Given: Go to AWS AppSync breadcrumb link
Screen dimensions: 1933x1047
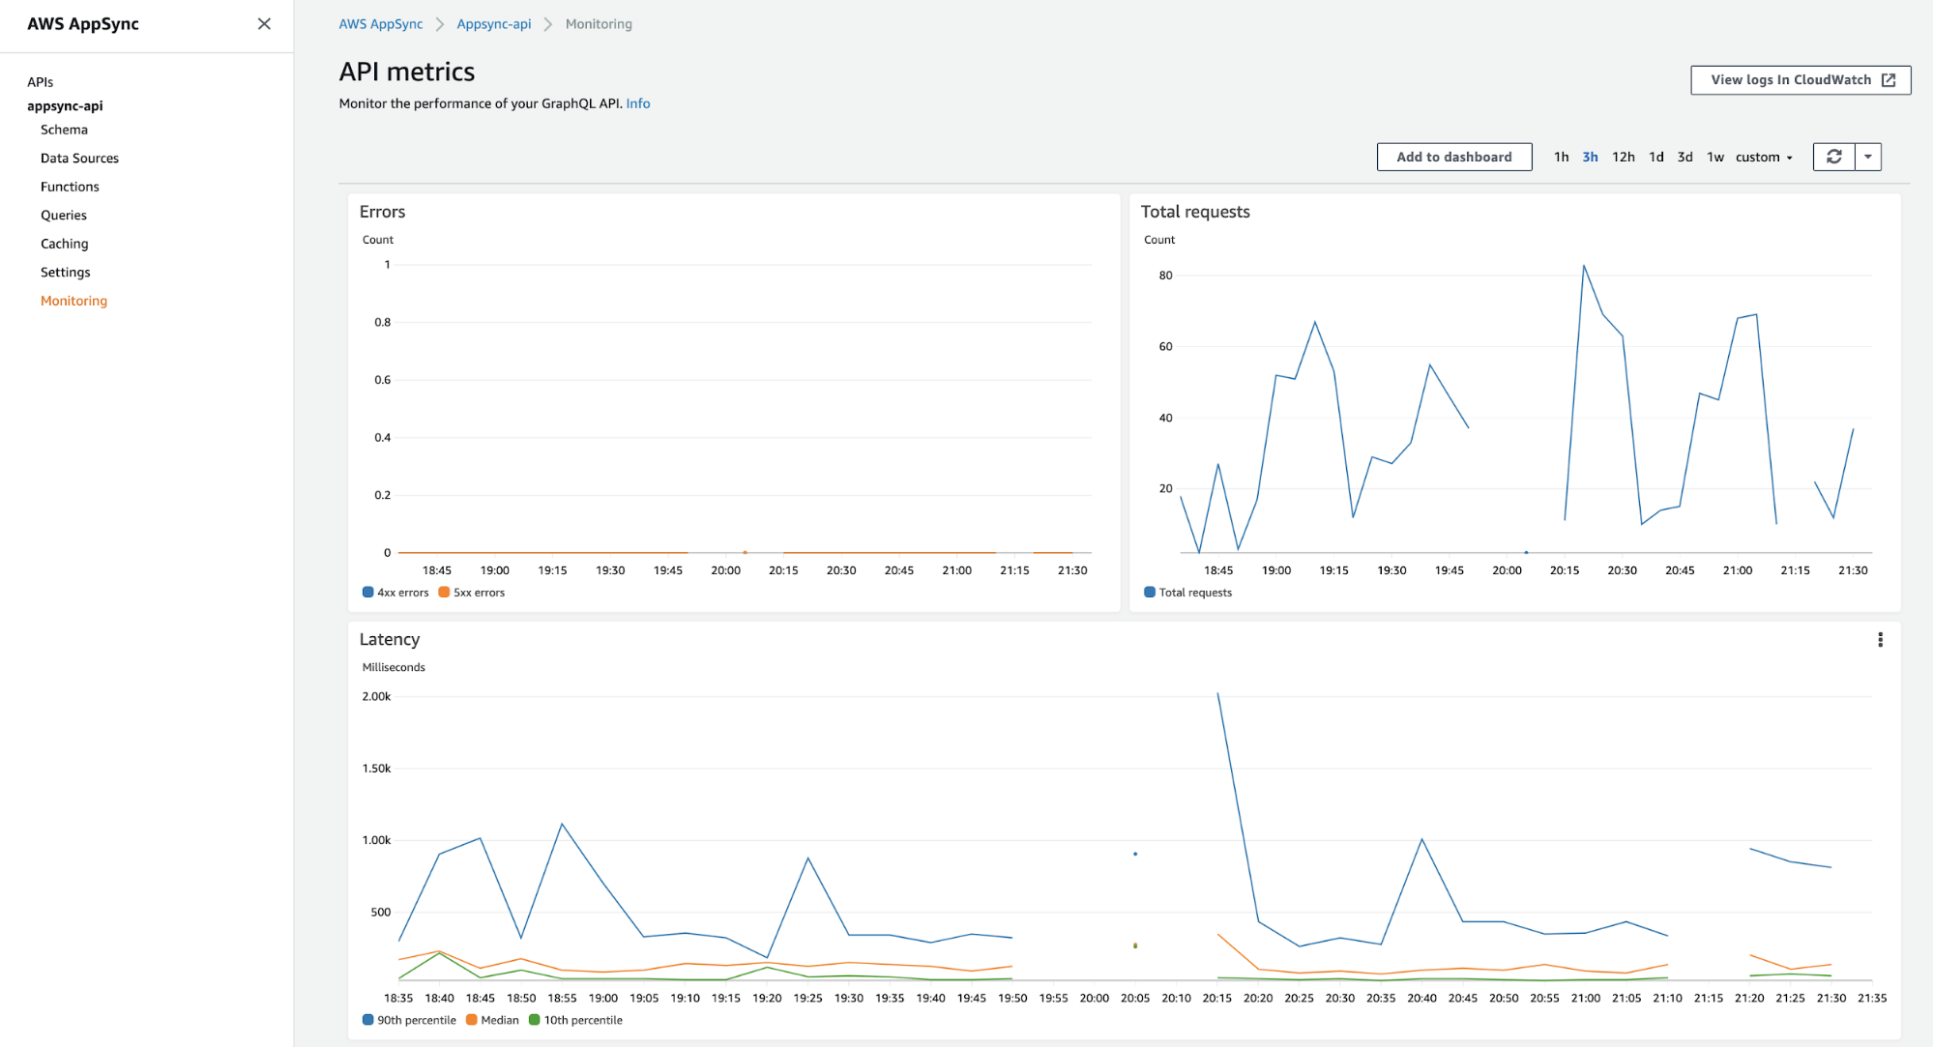Looking at the screenshot, I should (380, 24).
